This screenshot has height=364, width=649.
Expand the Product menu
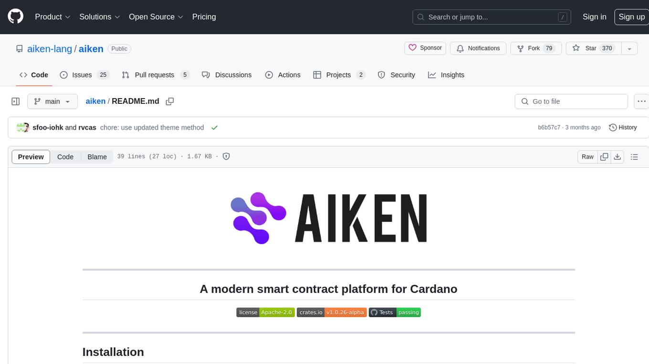pos(52,17)
